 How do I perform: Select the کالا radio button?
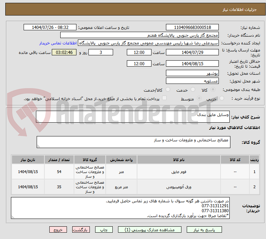click(213, 90)
